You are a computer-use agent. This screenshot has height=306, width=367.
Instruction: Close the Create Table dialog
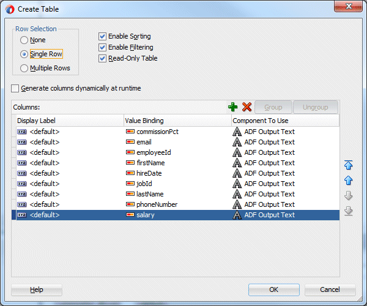pos(348,6)
